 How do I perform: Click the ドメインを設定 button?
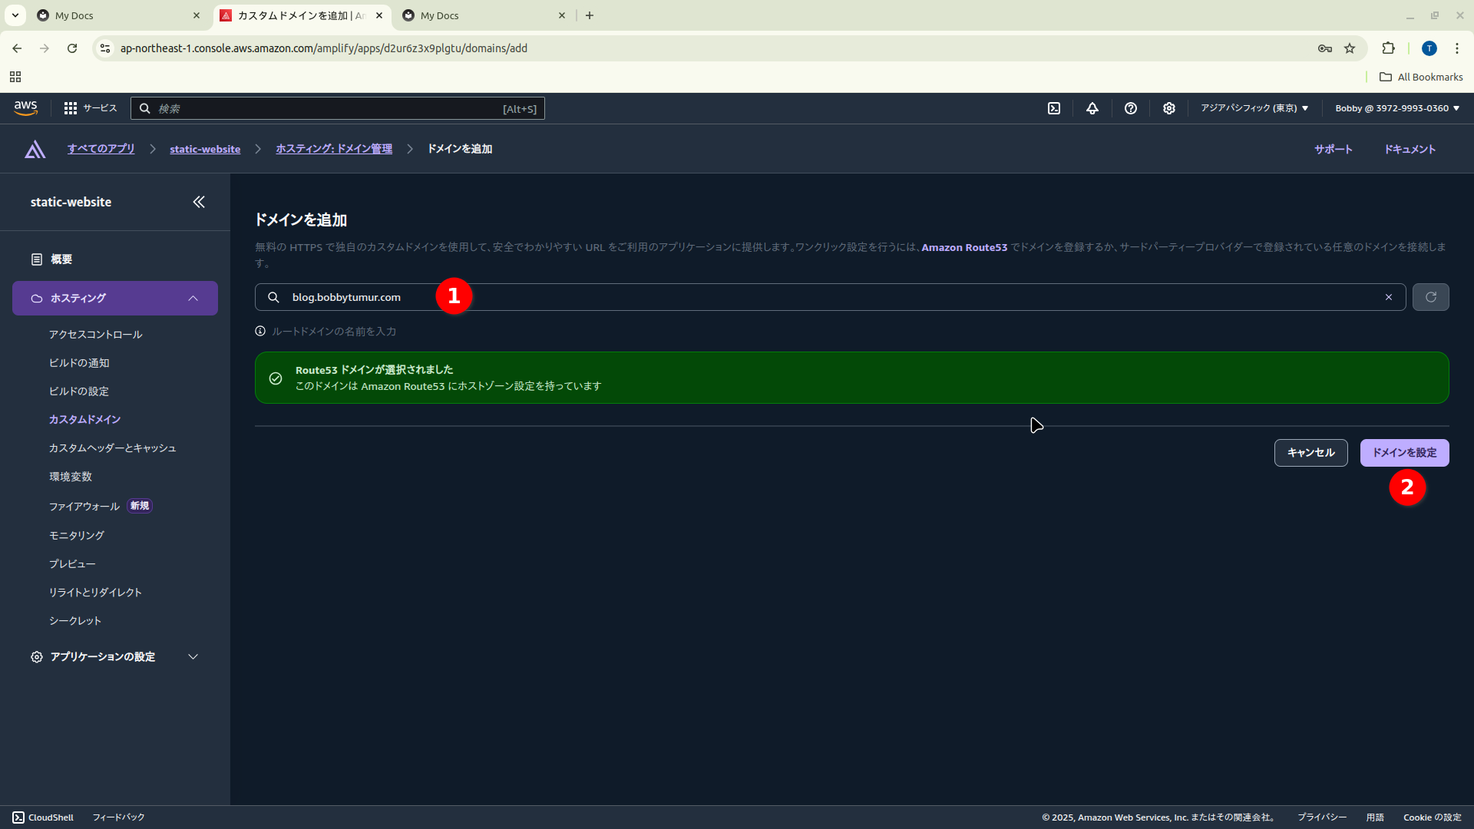[x=1403, y=452]
